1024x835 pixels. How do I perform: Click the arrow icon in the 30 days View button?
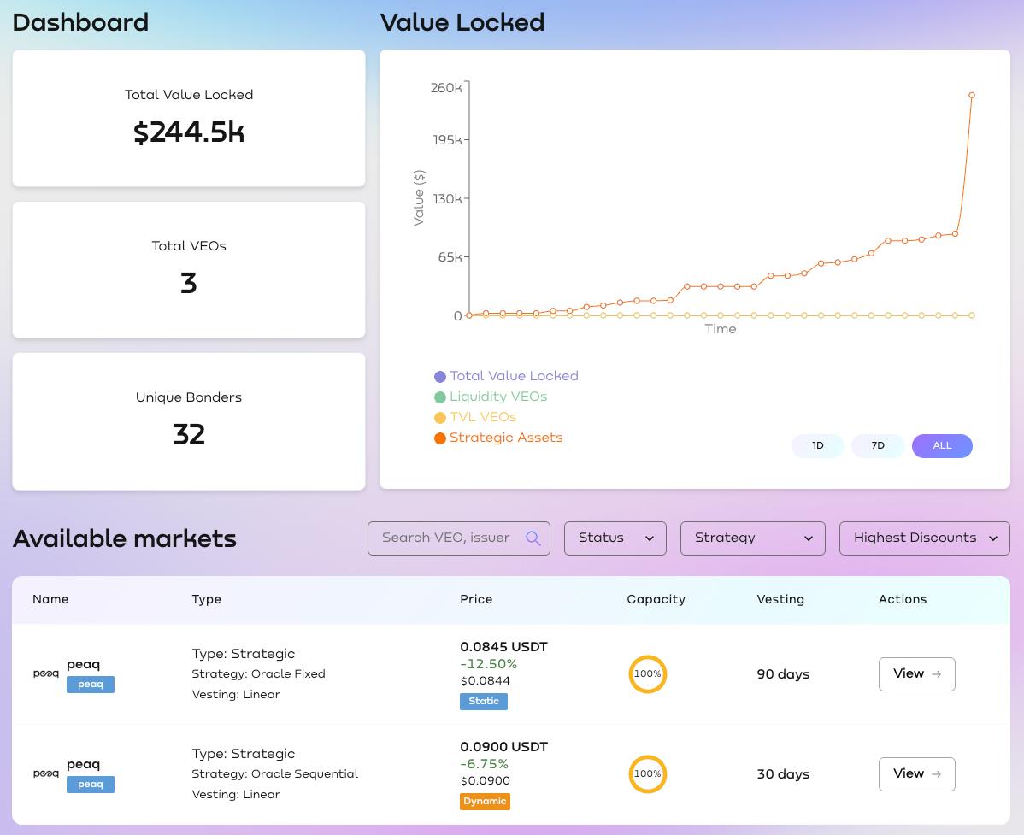coord(937,773)
